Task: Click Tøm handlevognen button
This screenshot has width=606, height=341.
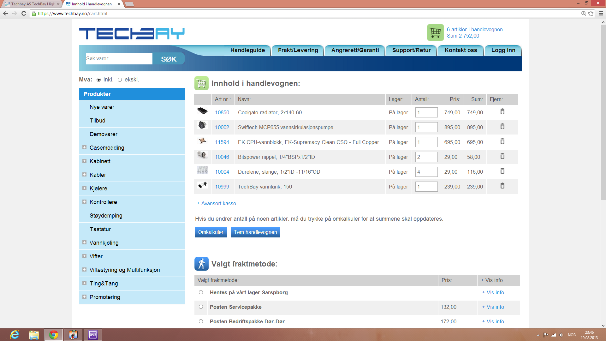Action: click(255, 232)
